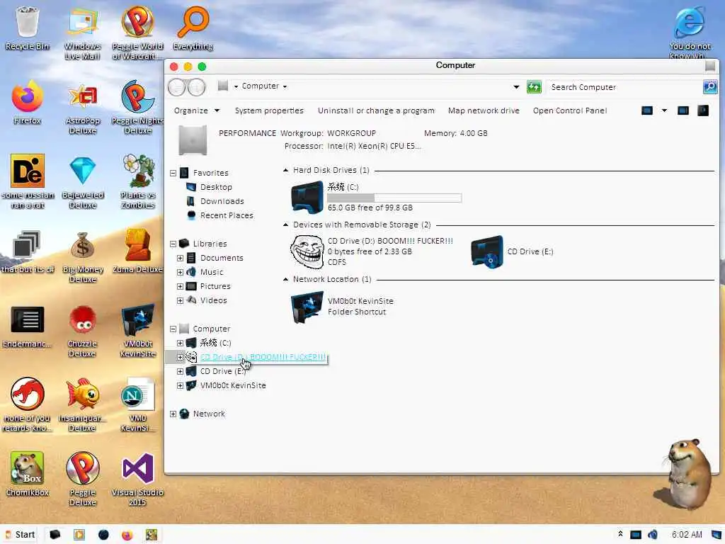The height and width of the screenshot is (544, 725).
Task: Click the Bejeweled Deluxe diamond icon
Action: pyautogui.click(x=82, y=170)
